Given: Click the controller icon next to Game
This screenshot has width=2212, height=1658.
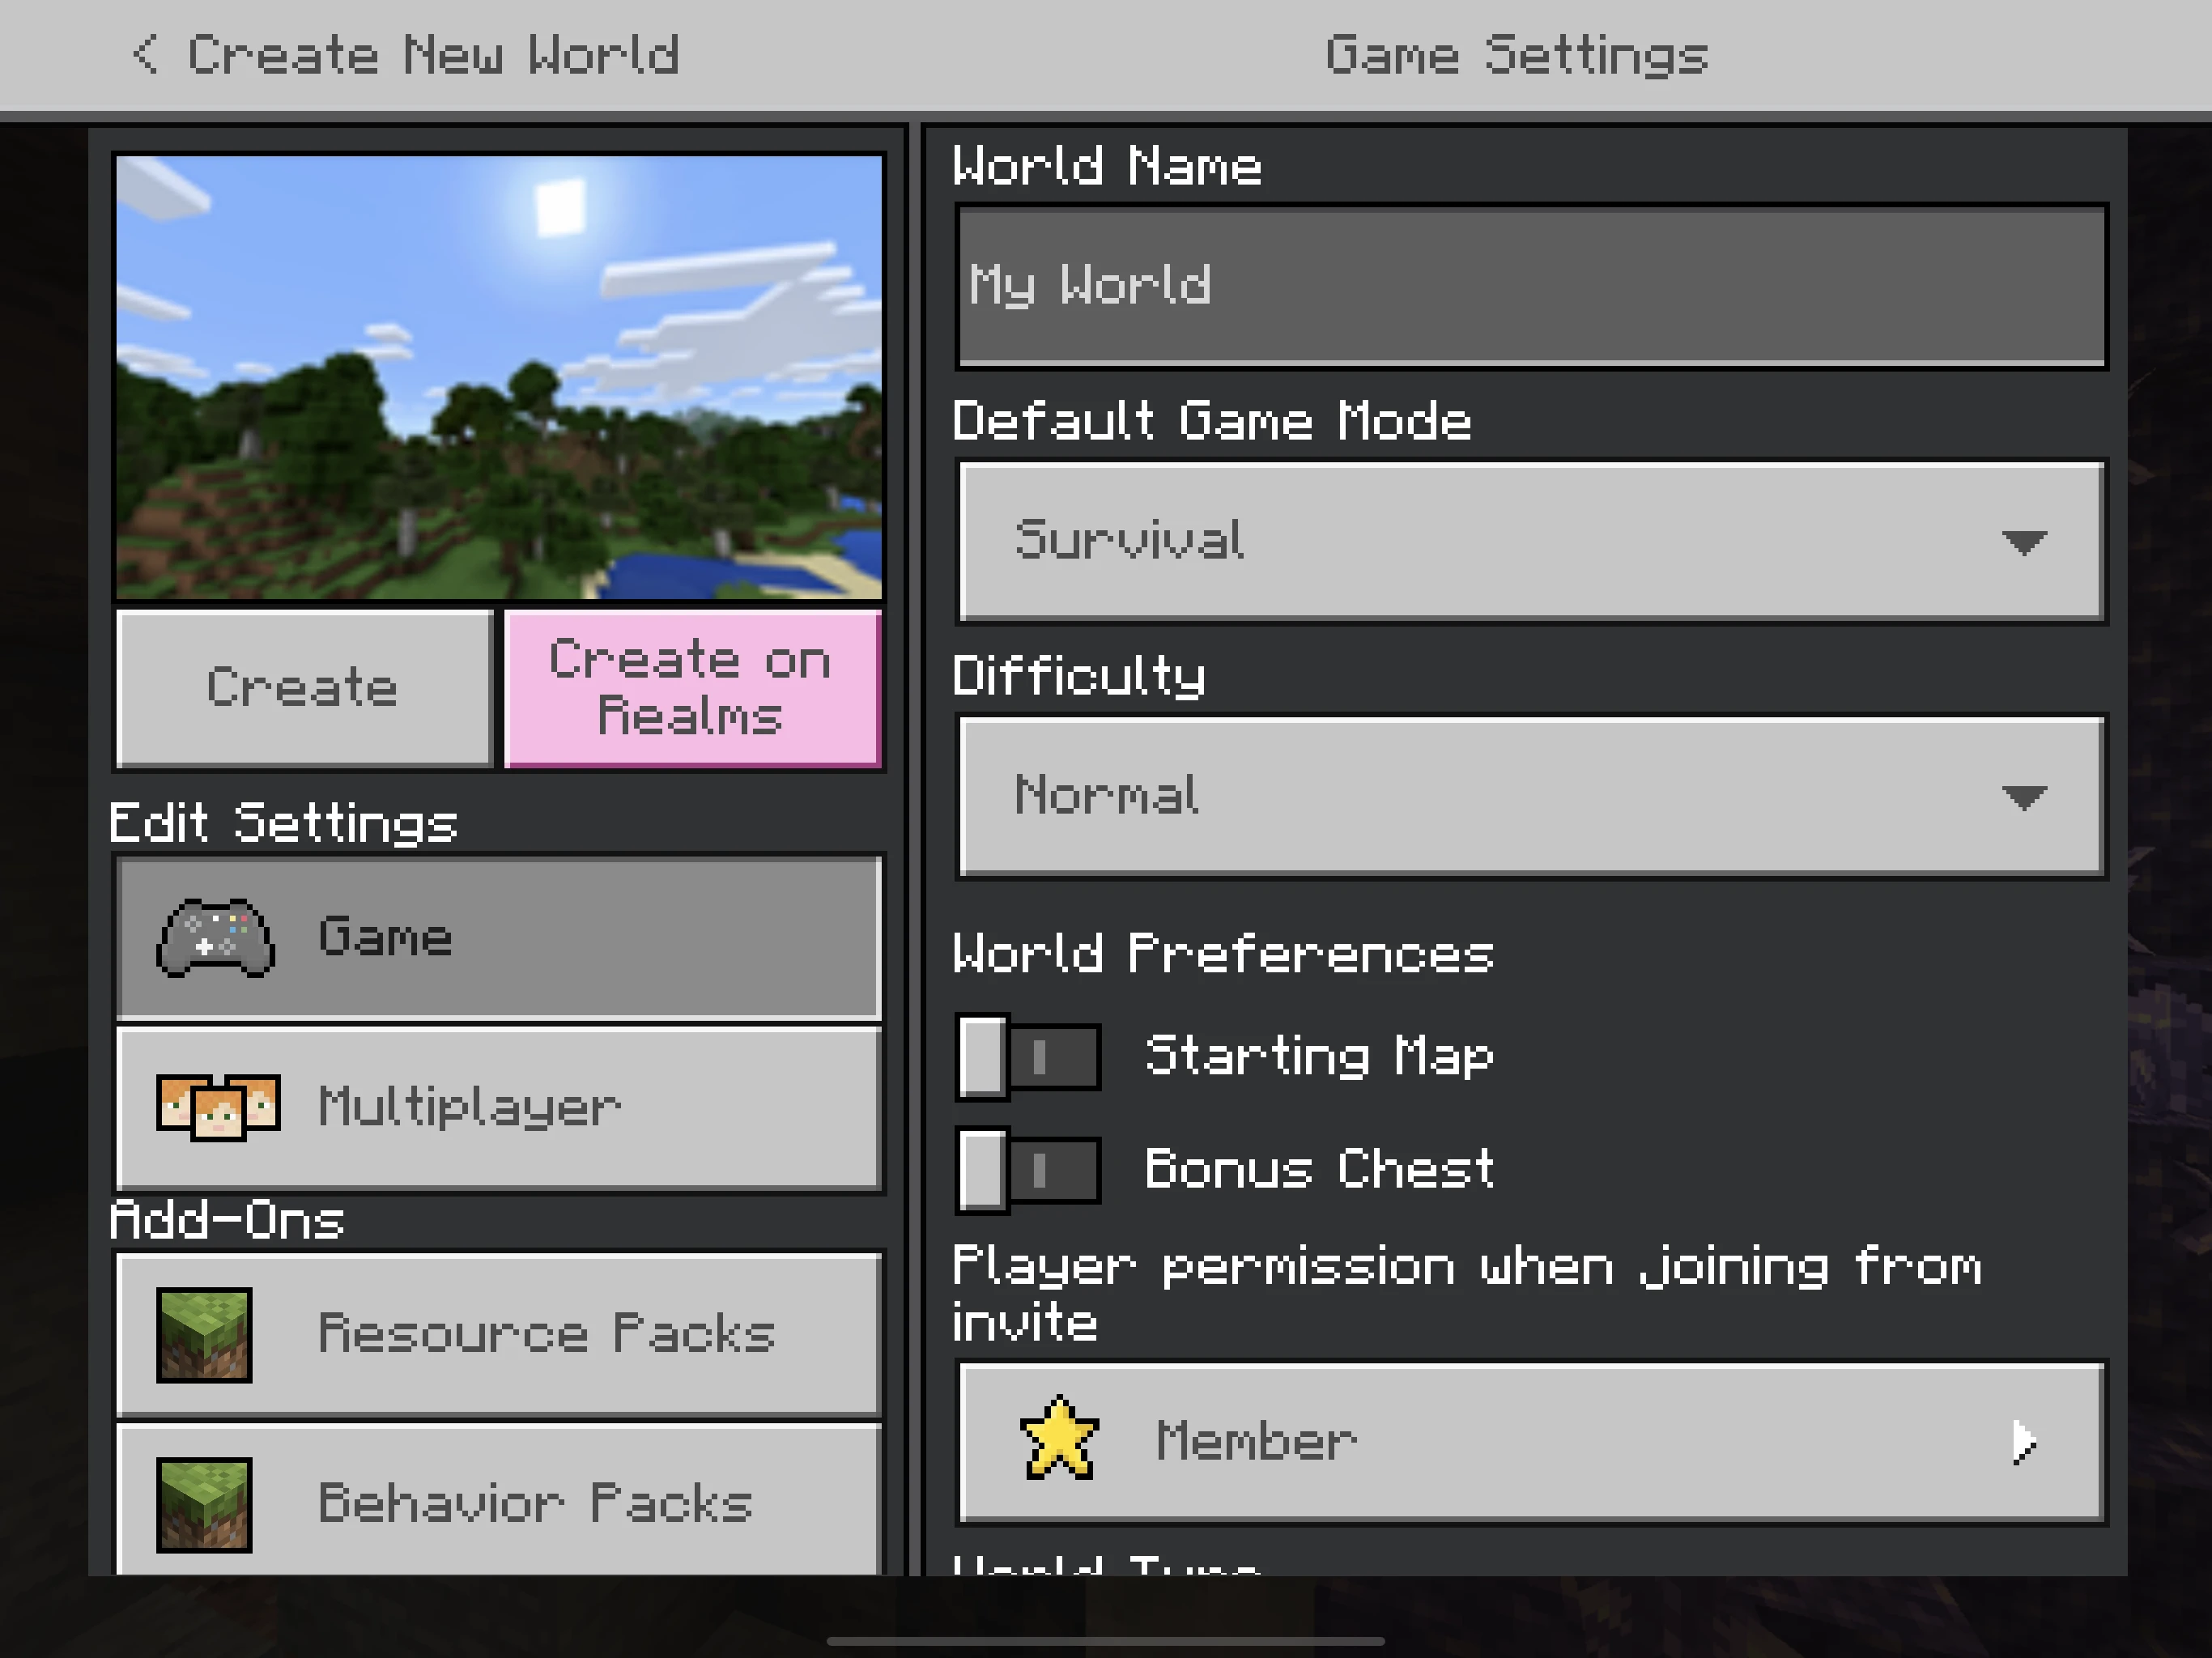Looking at the screenshot, I should point(211,935).
